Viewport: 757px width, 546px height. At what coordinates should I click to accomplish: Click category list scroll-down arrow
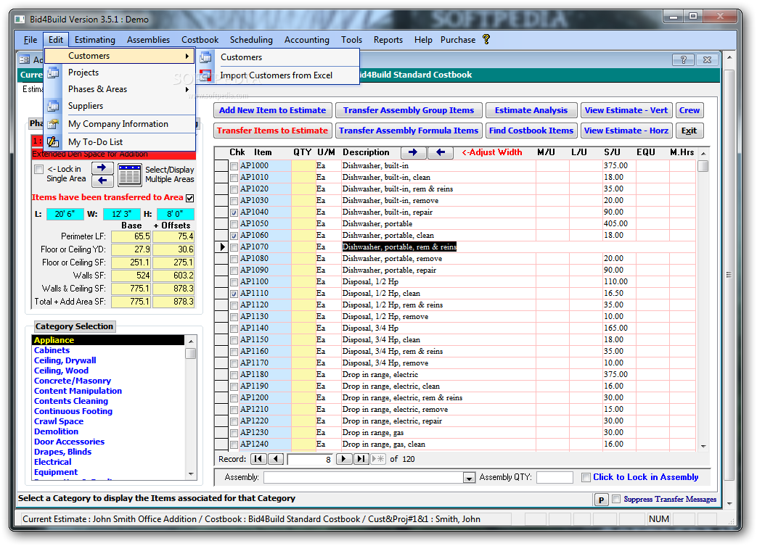click(x=191, y=474)
